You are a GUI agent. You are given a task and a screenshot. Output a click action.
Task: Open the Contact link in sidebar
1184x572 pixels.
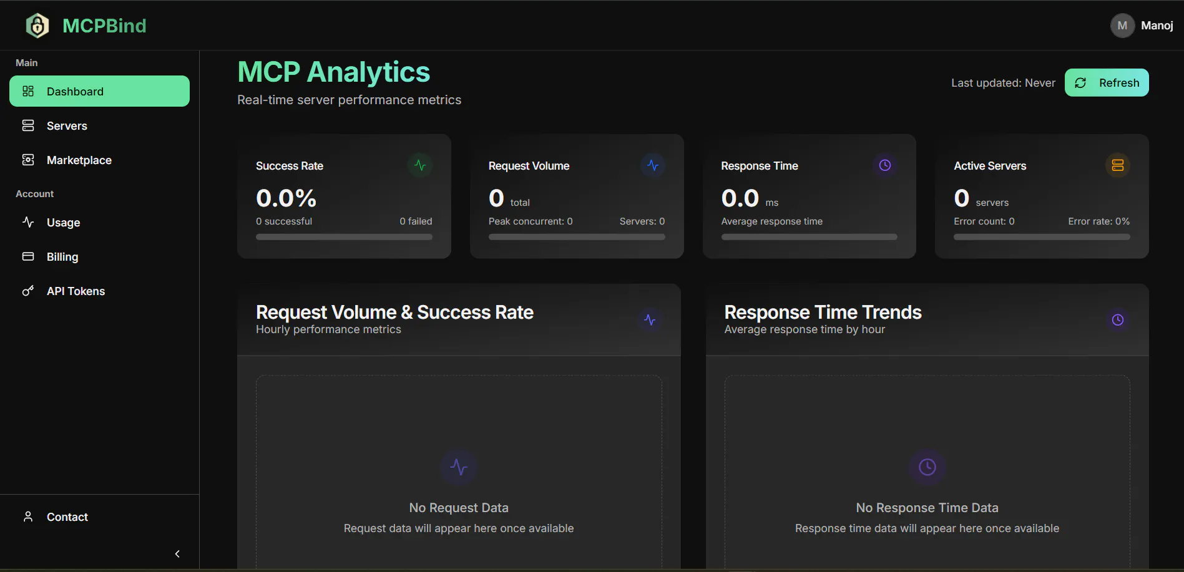(x=99, y=516)
